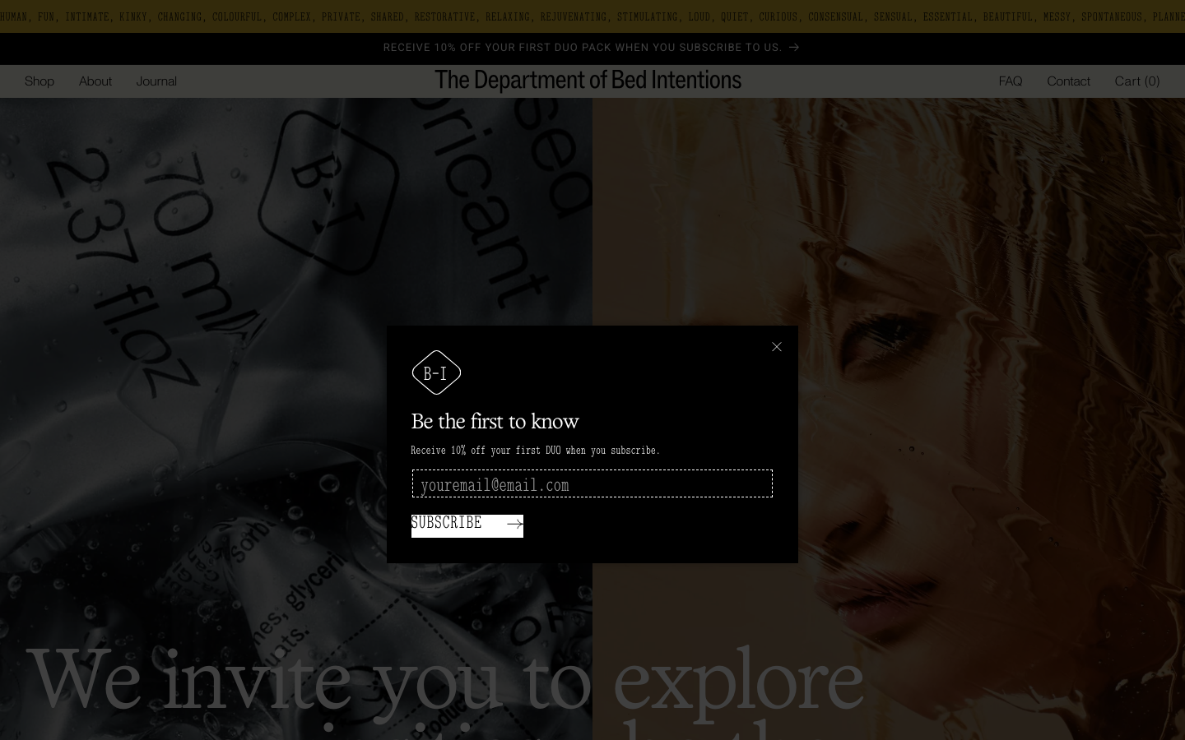Viewport: 1185px width, 740px height.
Task: Open the Shop menu
Action: tap(39, 81)
